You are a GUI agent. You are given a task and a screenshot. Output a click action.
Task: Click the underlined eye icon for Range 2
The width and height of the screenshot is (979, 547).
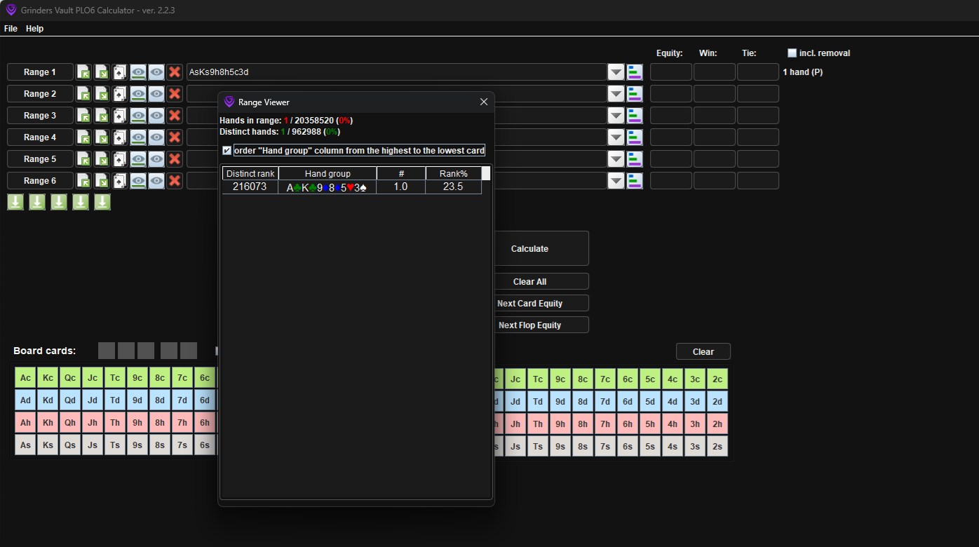point(138,94)
